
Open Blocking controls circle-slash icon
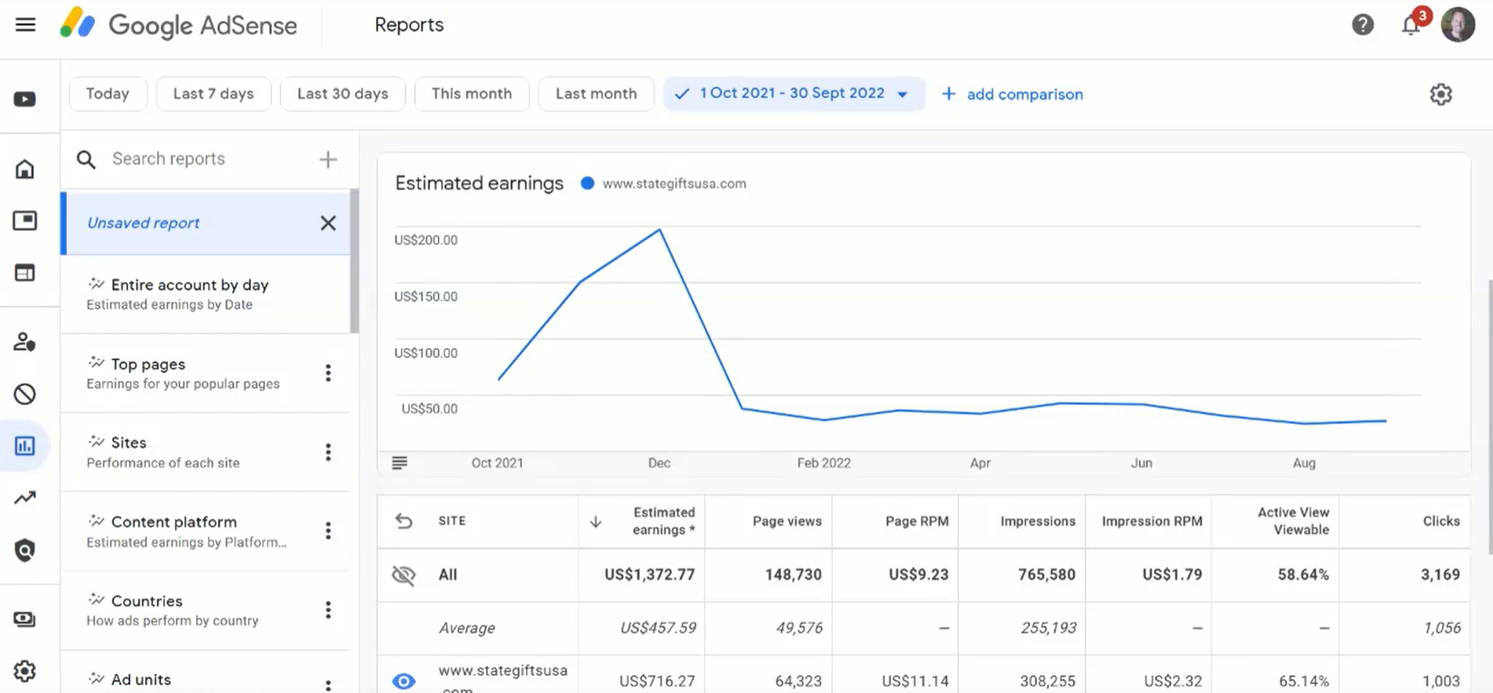pos(25,394)
